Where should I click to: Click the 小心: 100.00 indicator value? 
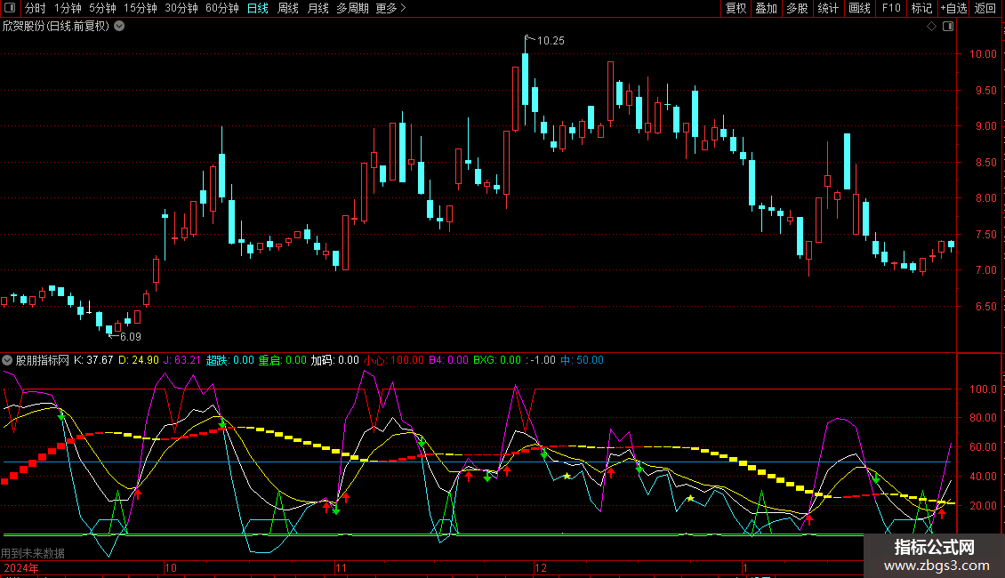pos(394,360)
